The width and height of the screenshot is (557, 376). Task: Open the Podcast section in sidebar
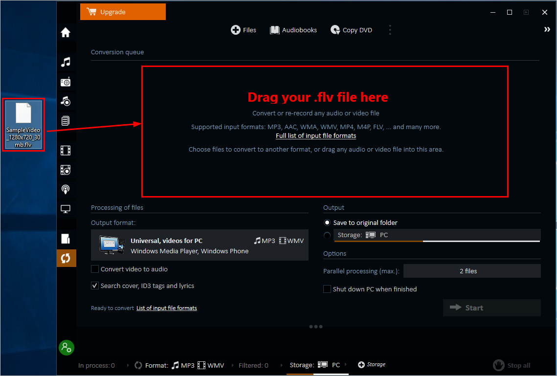[66, 189]
